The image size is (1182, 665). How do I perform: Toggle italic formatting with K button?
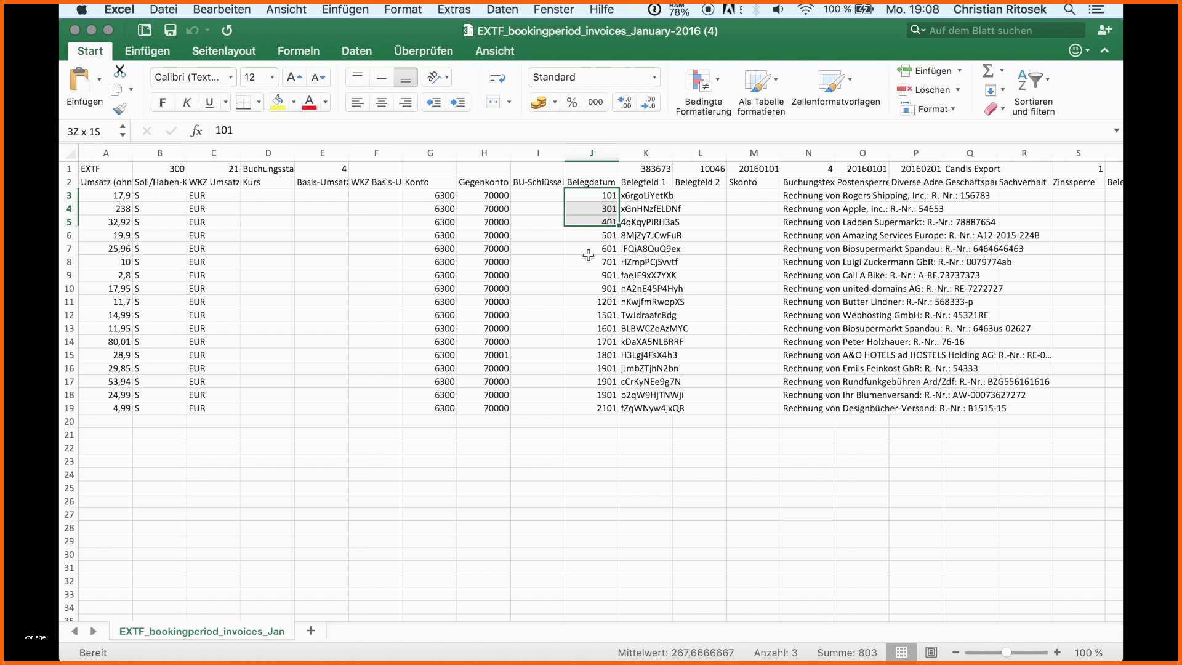(187, 102)
